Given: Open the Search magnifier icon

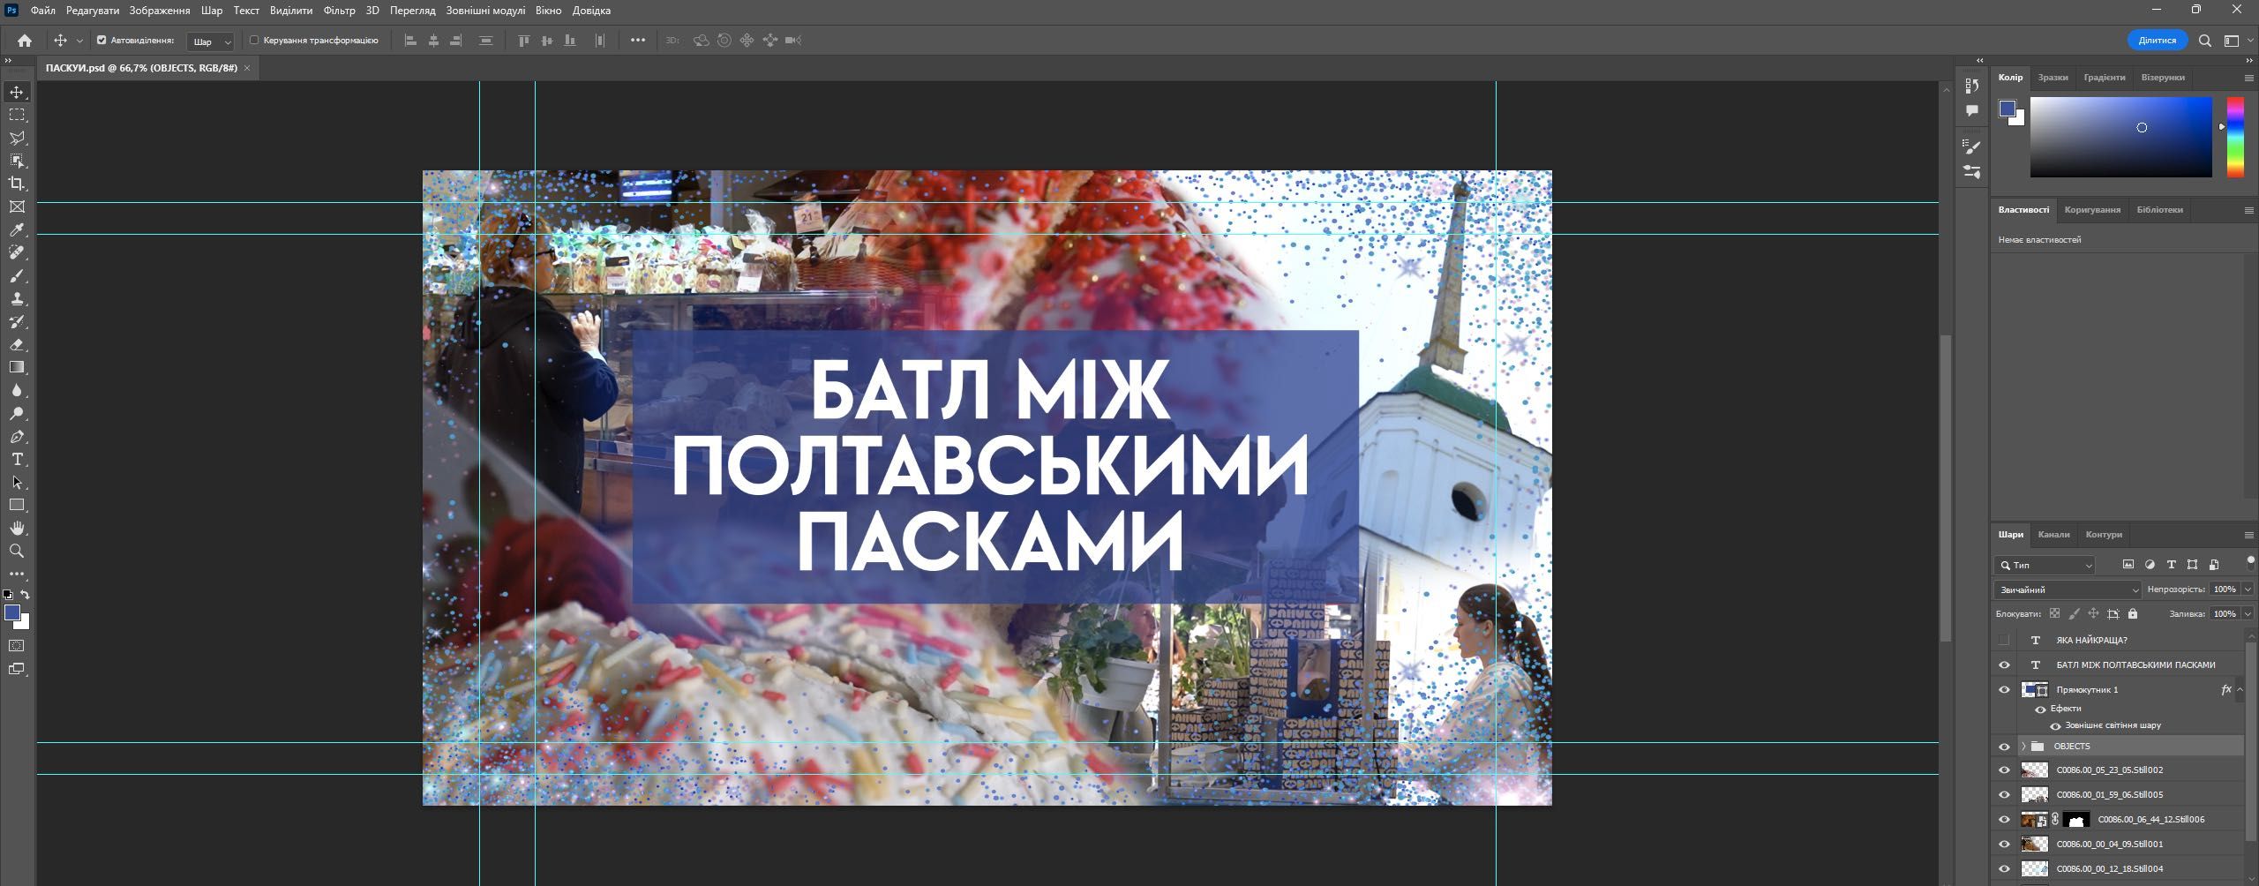Looking at the screenshot, I should 2204,41.
